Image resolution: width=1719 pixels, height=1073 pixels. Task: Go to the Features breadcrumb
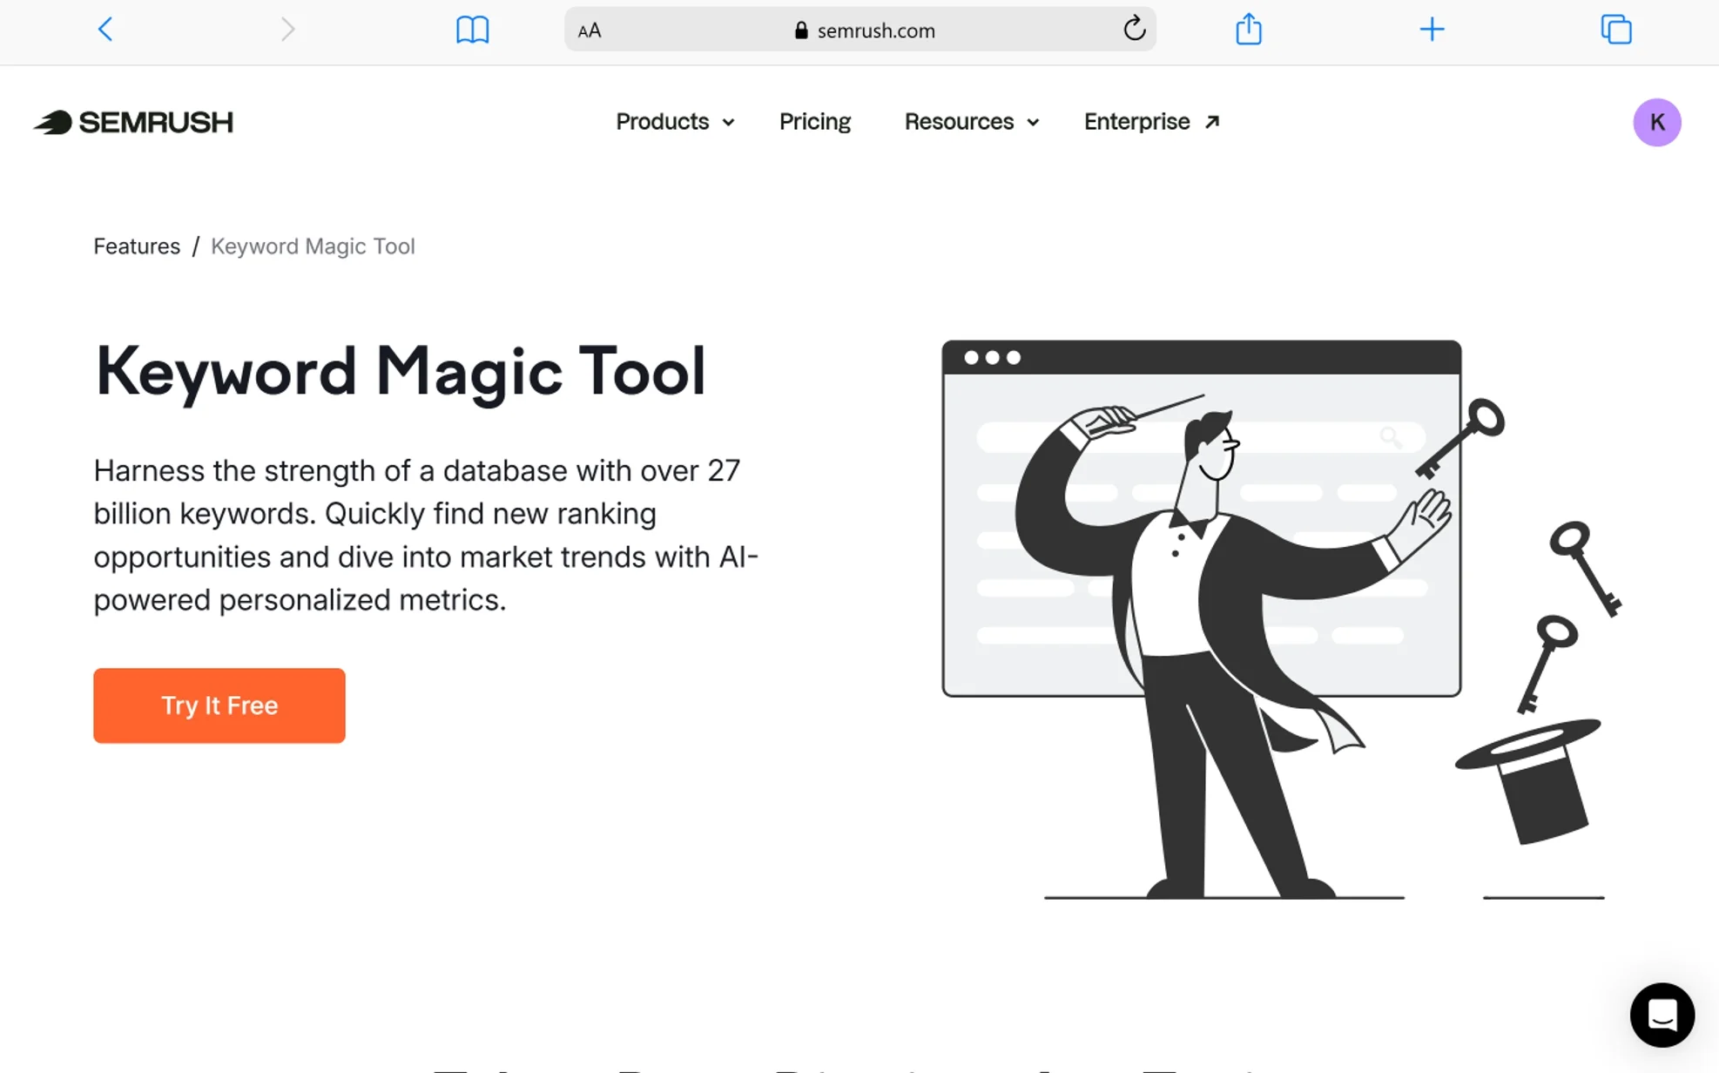(x=137, y=246)
